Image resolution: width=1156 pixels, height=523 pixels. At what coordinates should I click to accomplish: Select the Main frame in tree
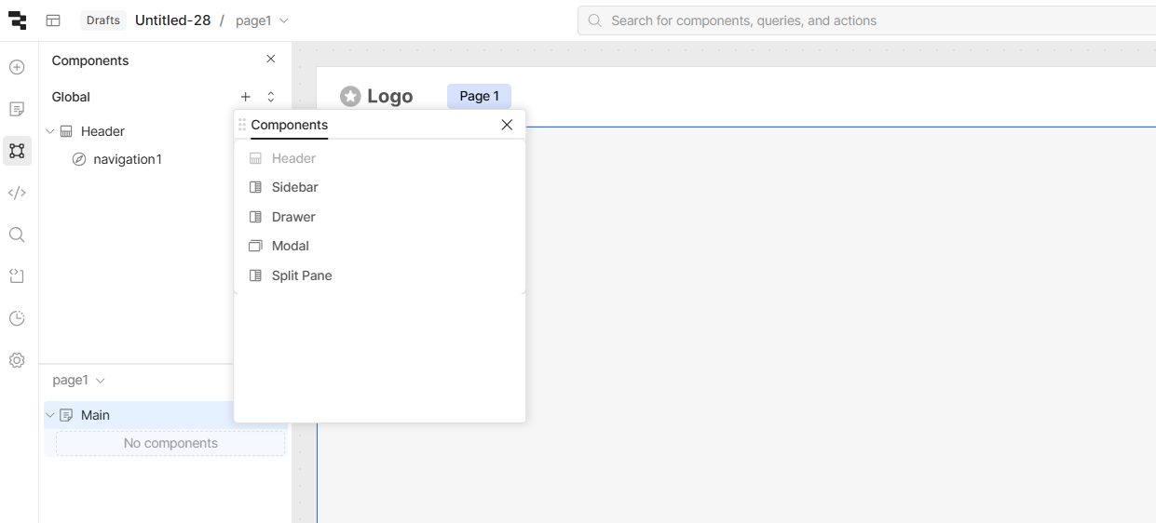click(95, 415)
